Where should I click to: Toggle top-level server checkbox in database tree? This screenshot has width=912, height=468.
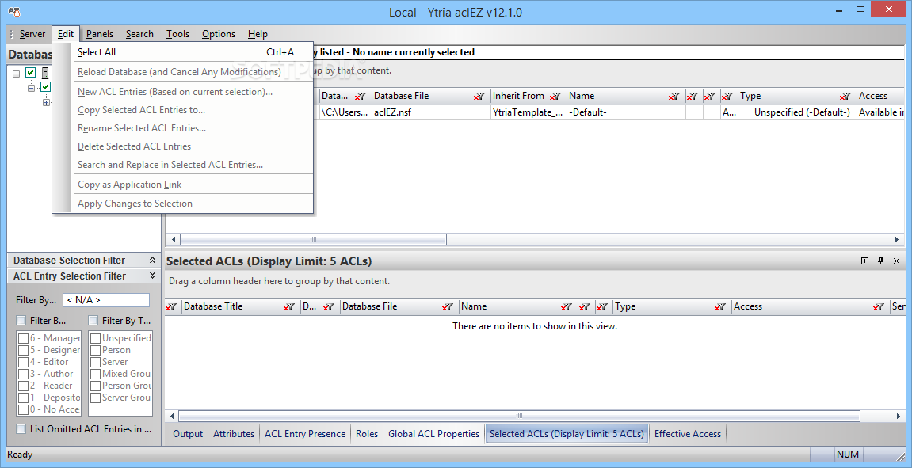coord(31,74)
